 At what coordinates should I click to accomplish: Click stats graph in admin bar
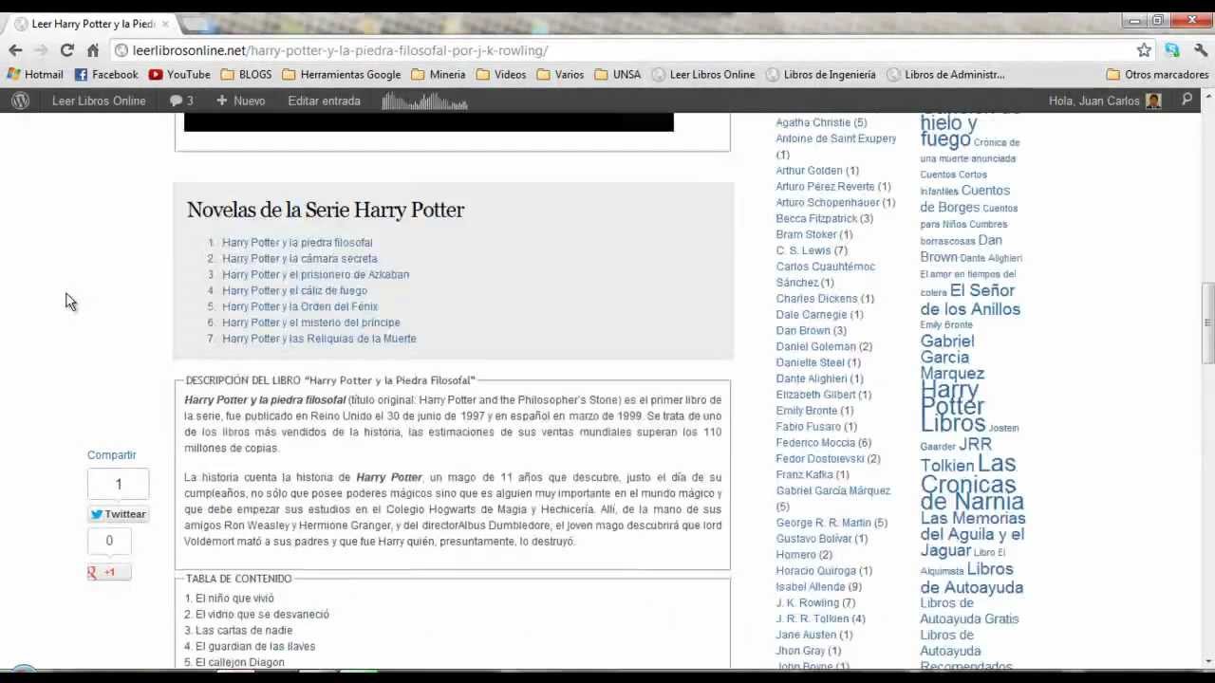pos(424,102)
